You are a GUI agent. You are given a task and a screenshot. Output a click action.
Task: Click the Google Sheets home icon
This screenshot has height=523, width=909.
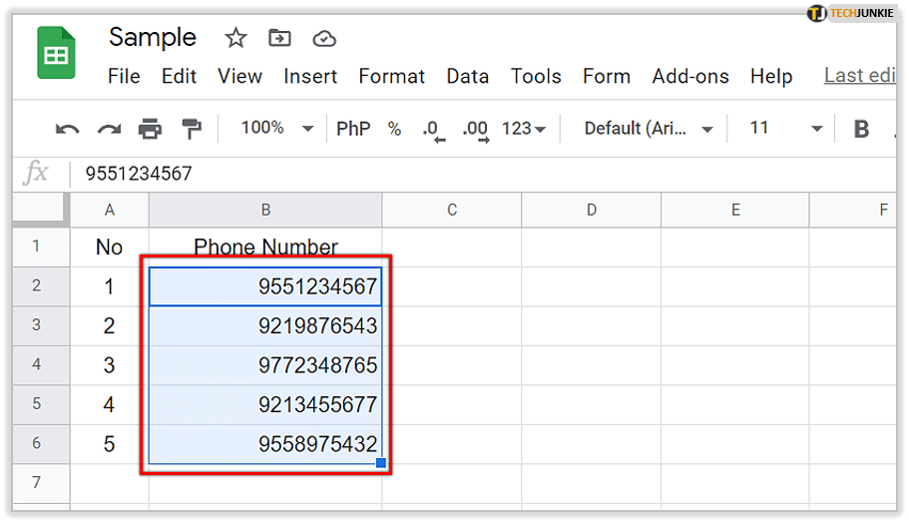[x=56, y=53]
